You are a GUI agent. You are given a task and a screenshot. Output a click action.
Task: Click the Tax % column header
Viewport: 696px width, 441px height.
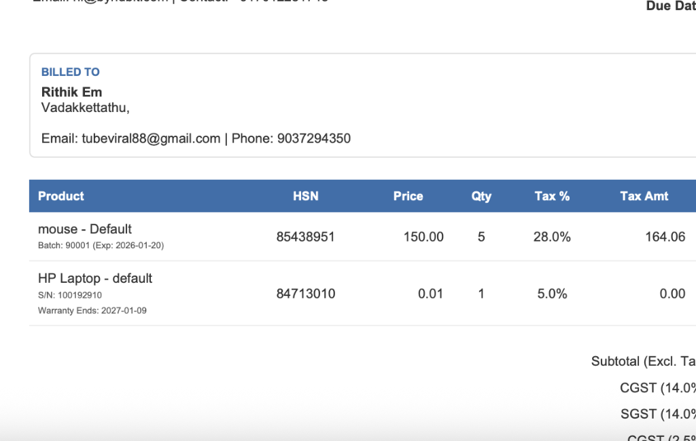click(552, 196)
